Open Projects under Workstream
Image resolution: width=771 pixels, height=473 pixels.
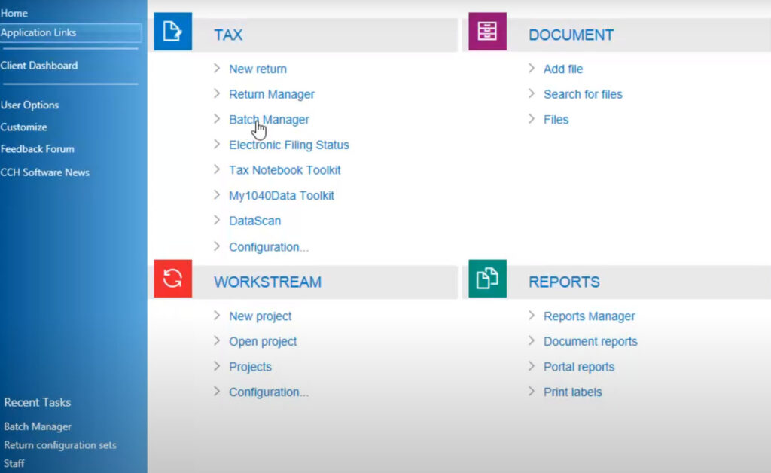coord(250,367)
